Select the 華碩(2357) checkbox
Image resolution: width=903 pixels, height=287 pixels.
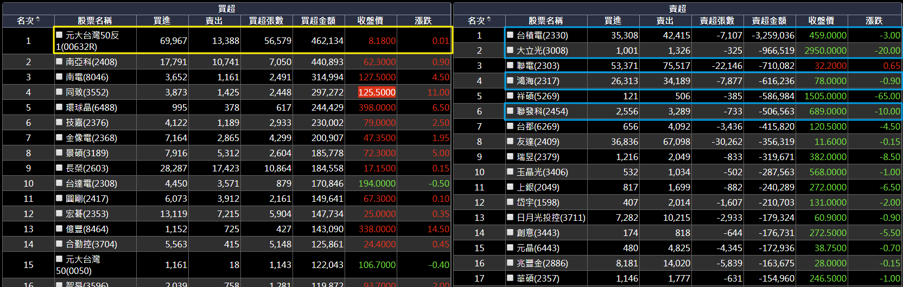pos(510,278)
